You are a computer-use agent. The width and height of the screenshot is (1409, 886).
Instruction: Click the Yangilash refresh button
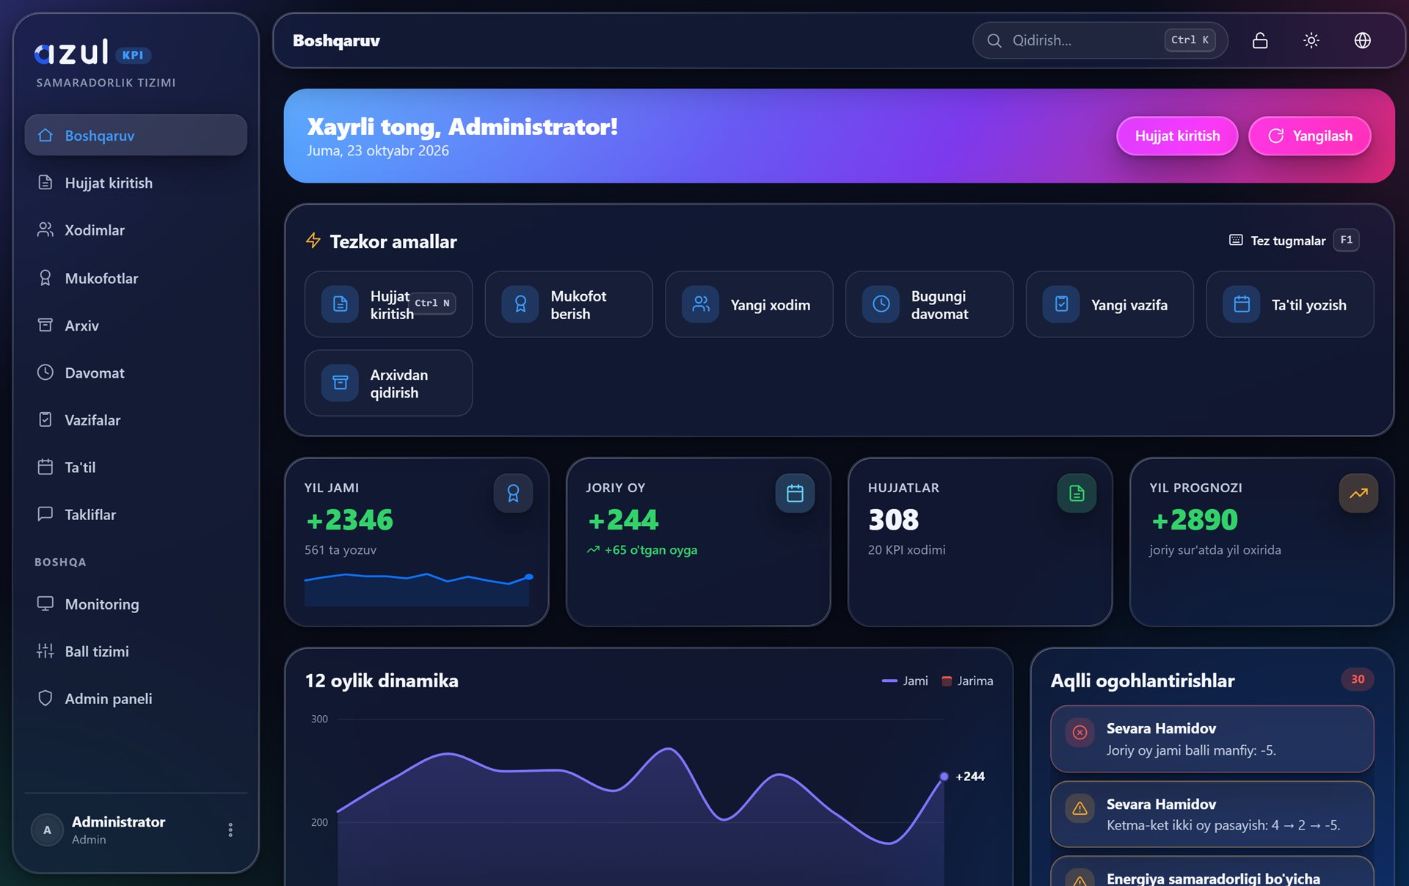click(x=1310, y=136)
